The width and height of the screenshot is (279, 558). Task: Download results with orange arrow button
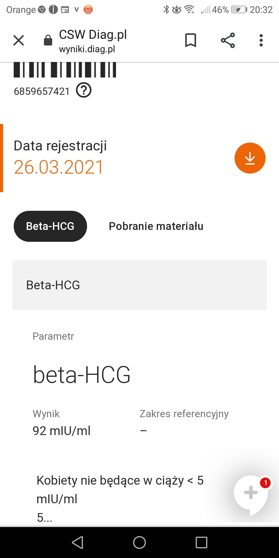[x=250, y=158]
